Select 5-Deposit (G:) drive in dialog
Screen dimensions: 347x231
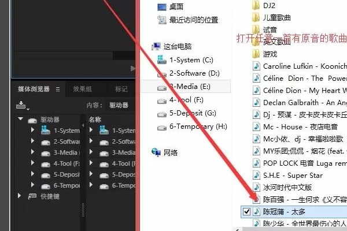point(186,113)
